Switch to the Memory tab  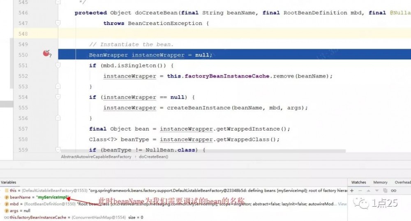coord(380,183)
